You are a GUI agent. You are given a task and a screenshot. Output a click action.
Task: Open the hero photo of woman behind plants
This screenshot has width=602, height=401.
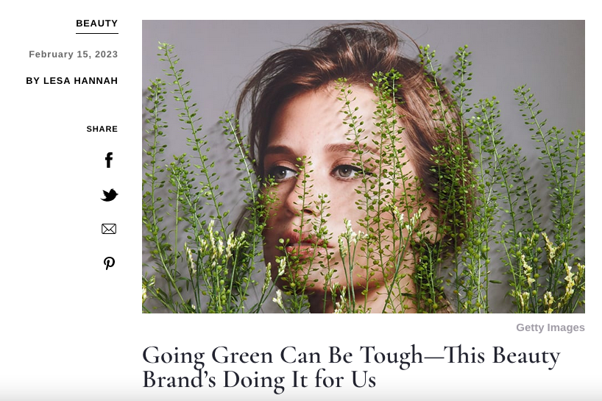[x=364, y=166]
